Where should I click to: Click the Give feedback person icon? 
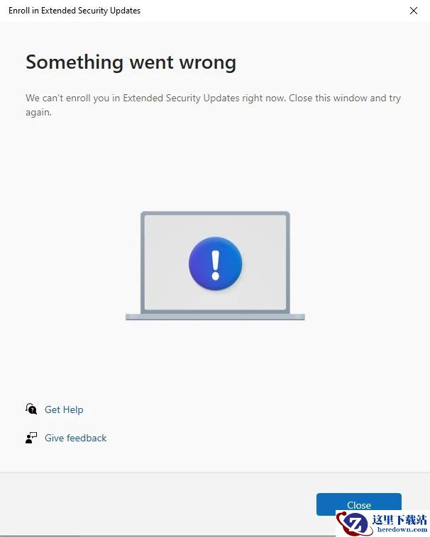(31, 438)
